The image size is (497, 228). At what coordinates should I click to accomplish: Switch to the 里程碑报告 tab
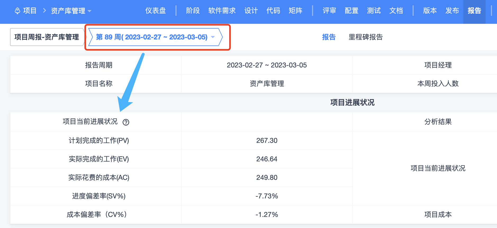tap(365, 37)
